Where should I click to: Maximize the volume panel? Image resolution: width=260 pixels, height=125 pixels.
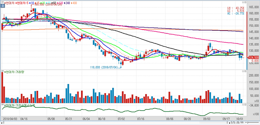(x=245, y=71)
